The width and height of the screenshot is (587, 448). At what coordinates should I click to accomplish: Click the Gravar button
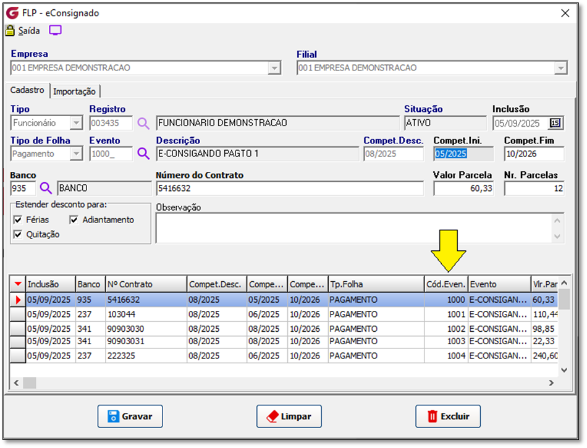click(130, 416)
